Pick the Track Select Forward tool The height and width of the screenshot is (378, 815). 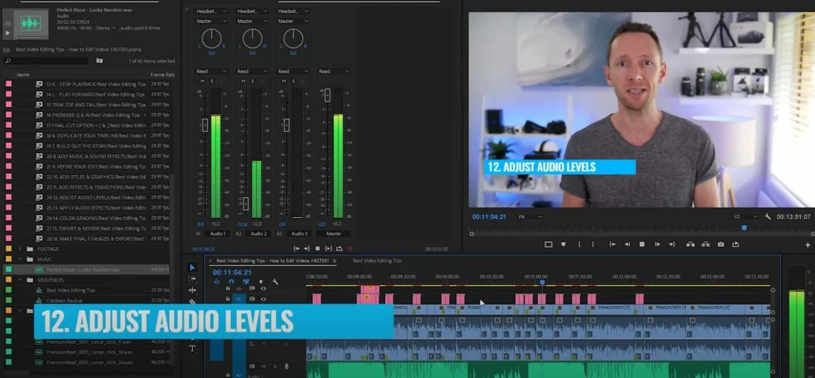tap(192, 279)
